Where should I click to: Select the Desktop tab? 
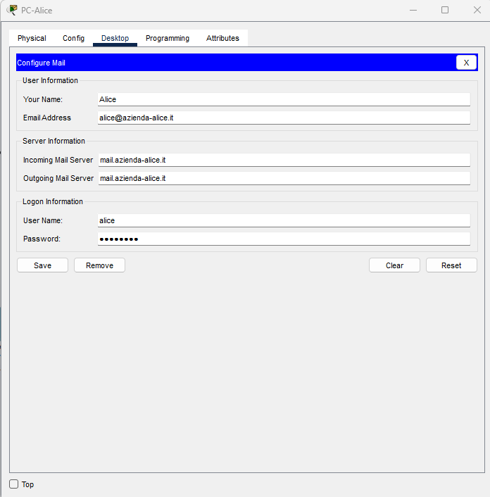coord(115,38)
